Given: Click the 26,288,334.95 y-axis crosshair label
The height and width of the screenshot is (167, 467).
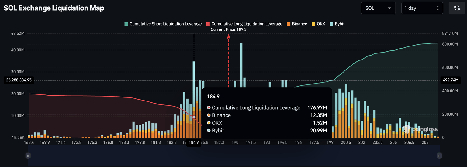Looking at the screenshot, I should click(19, 80).
